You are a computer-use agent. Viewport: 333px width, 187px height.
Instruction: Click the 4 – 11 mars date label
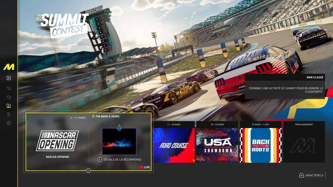[x=78, y=118]
